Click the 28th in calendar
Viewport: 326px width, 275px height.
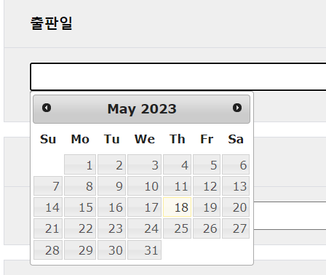[x=48, y=250]
